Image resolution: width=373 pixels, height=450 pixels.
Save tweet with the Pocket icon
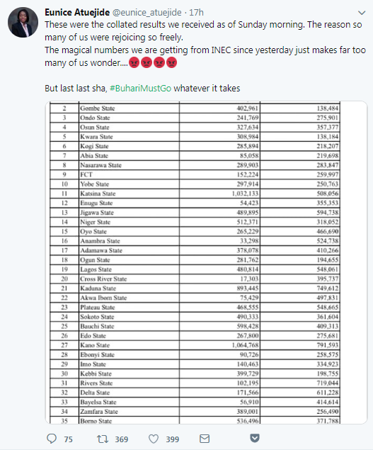pyautogui.click(x=255, y=438)
